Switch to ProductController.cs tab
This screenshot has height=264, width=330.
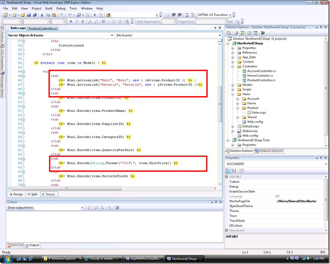pyautogui.click(x=43, y=28)
